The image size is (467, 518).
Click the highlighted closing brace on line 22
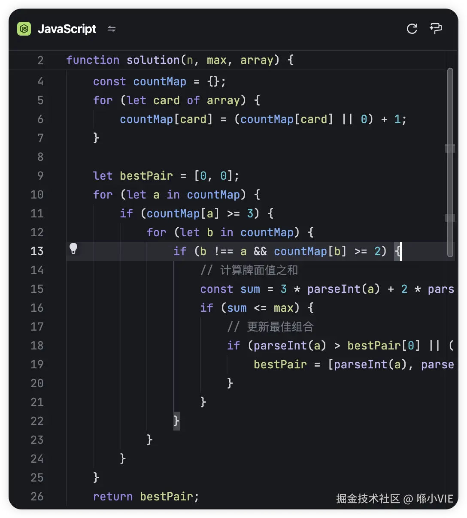click(x=176, y=421)
